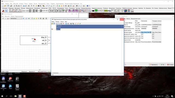This screenshot has width=175, height=98.
Task: Click the search magnifier in properties window
Action: click(x=126, y=65)
